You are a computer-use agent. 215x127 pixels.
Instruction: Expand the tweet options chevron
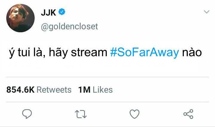click(x=207, y=12)
